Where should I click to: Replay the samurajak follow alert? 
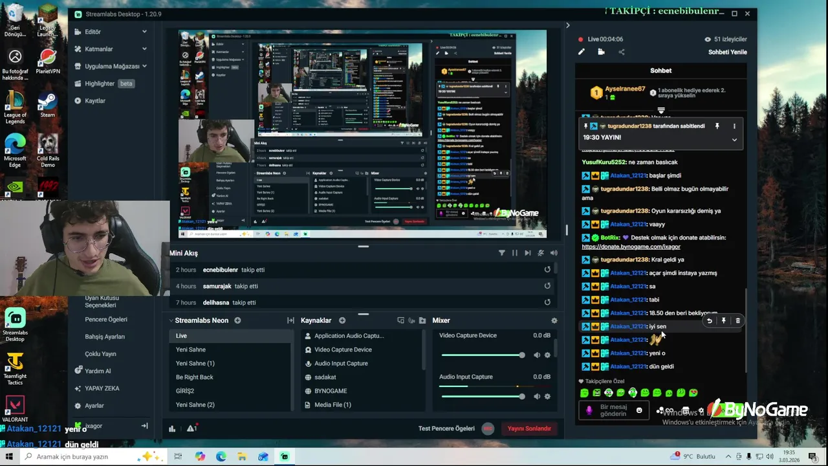547,286
